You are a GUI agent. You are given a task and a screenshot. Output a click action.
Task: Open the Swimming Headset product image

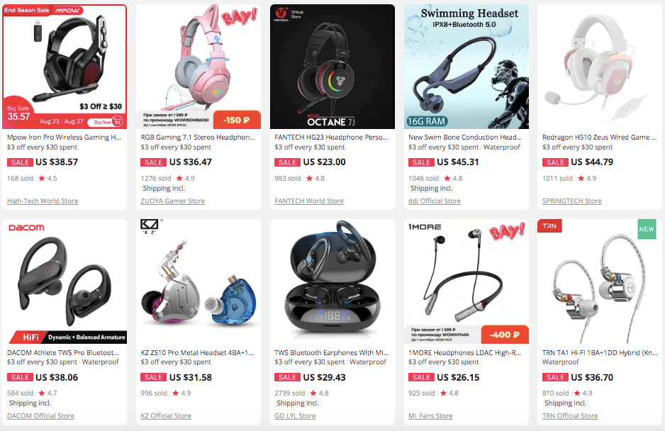(x=466, y=67)
